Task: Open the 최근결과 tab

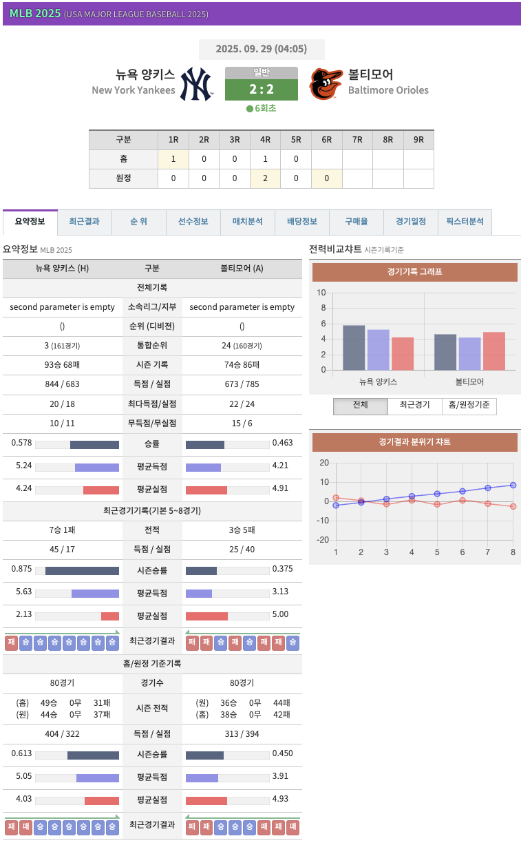Action: click(x=84, y=222)
